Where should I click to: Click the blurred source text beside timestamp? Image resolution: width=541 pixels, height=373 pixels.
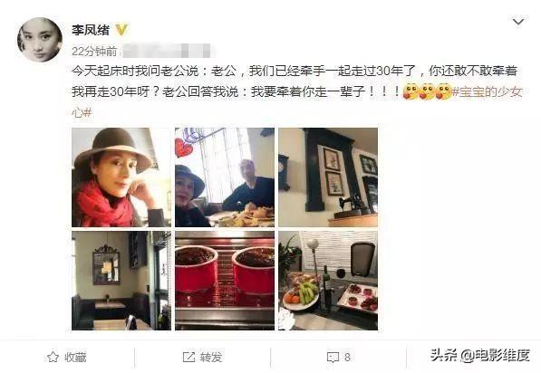click(167, 51)
